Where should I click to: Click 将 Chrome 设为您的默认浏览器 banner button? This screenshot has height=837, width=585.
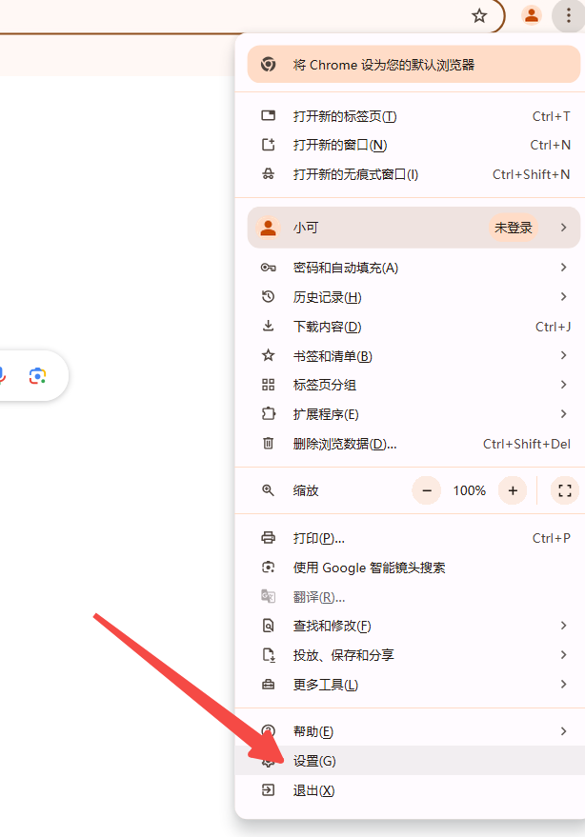(x=414, y=65)
